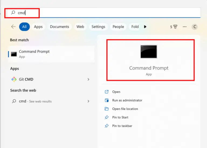The width and height of the screenshot is (207, 148).
Task: Switch to the Documents filter tab
Action: point(60,27)
